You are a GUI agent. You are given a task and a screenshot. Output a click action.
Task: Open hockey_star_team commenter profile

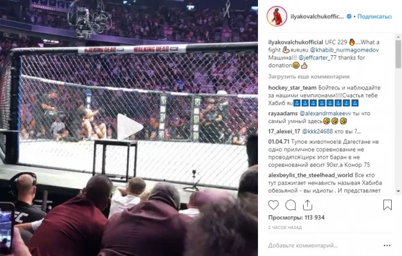pyautogui.click(x=292, y=88)
